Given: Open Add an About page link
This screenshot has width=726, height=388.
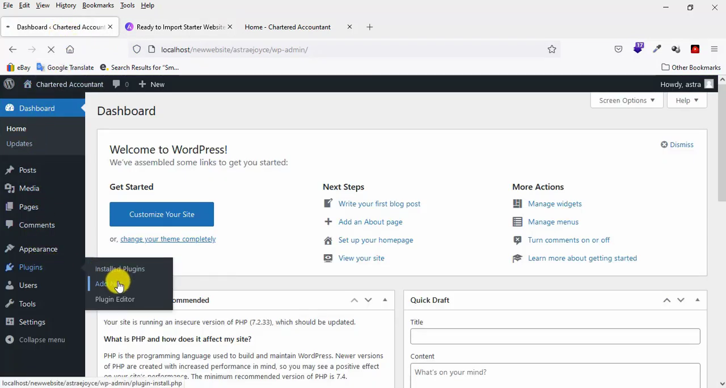Looking at the screenshot, I should click(370, 222).
